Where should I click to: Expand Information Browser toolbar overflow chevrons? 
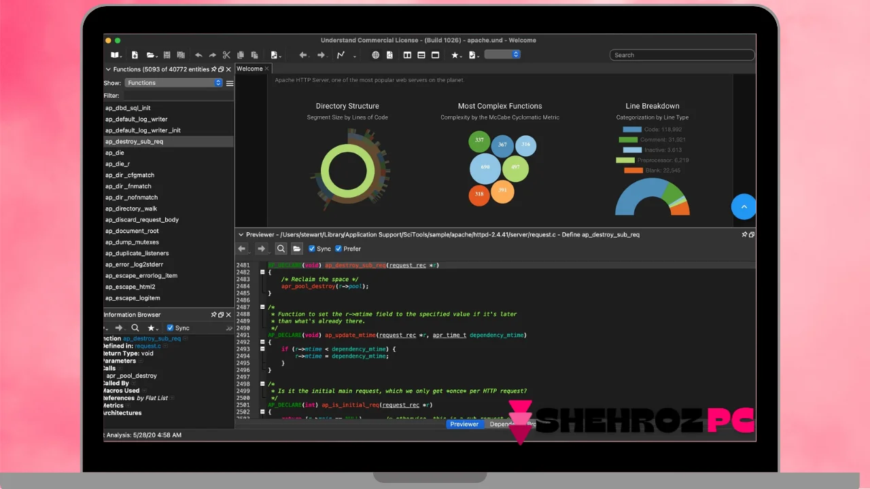click(x=229, y=327)
